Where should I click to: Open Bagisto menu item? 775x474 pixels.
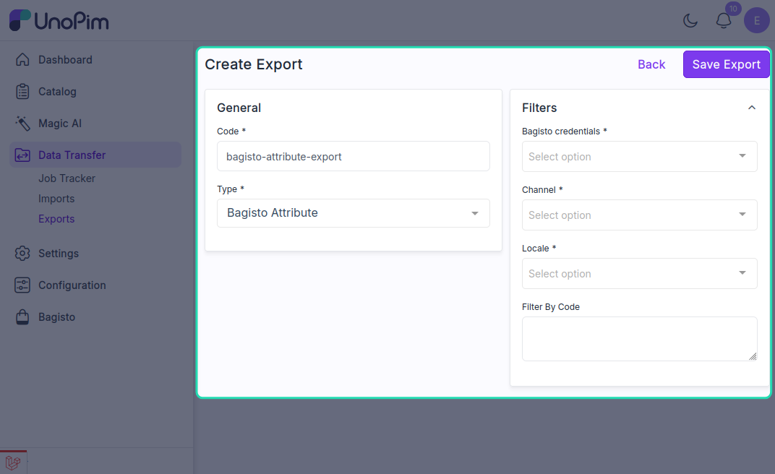[57, 317]
